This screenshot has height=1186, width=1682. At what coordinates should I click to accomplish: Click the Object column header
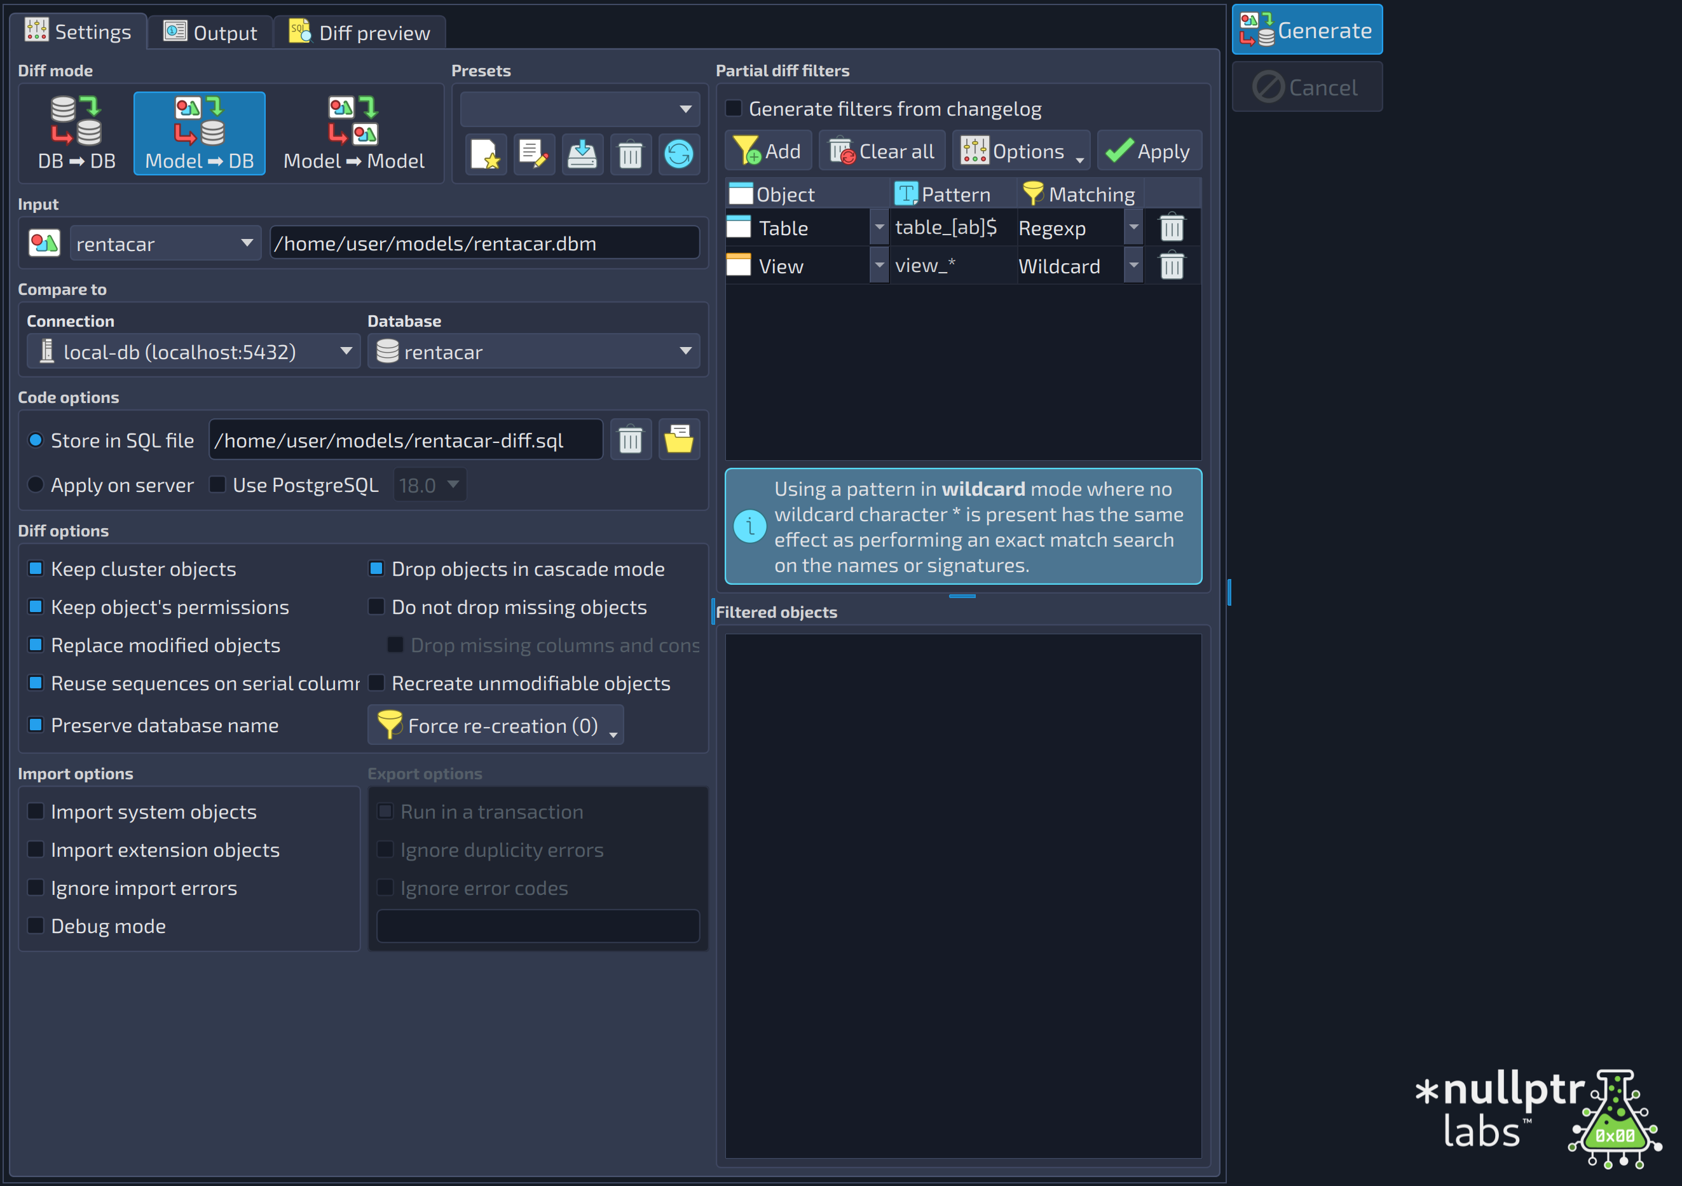click(808, 194)
